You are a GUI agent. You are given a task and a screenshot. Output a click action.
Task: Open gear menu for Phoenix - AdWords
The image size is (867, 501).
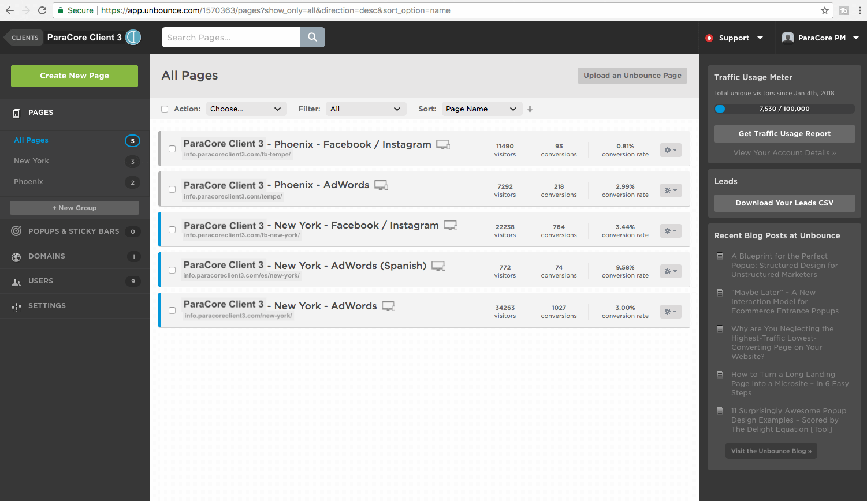[671, 190]
